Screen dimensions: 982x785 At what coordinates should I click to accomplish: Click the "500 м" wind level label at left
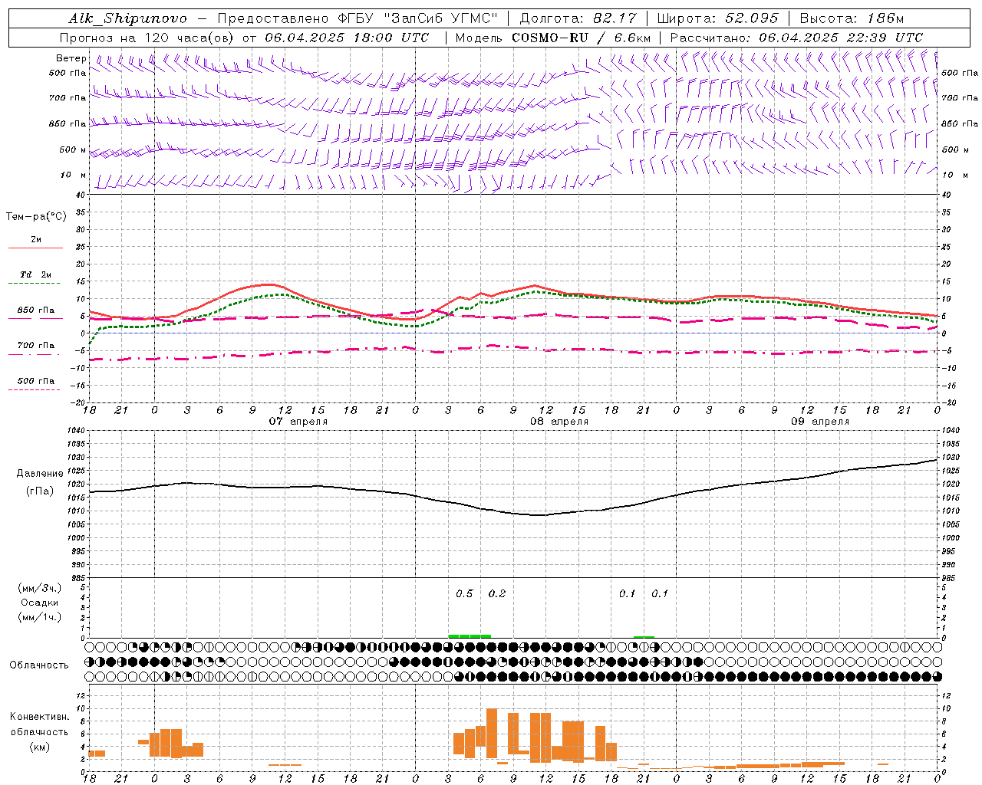click(73, 150)
